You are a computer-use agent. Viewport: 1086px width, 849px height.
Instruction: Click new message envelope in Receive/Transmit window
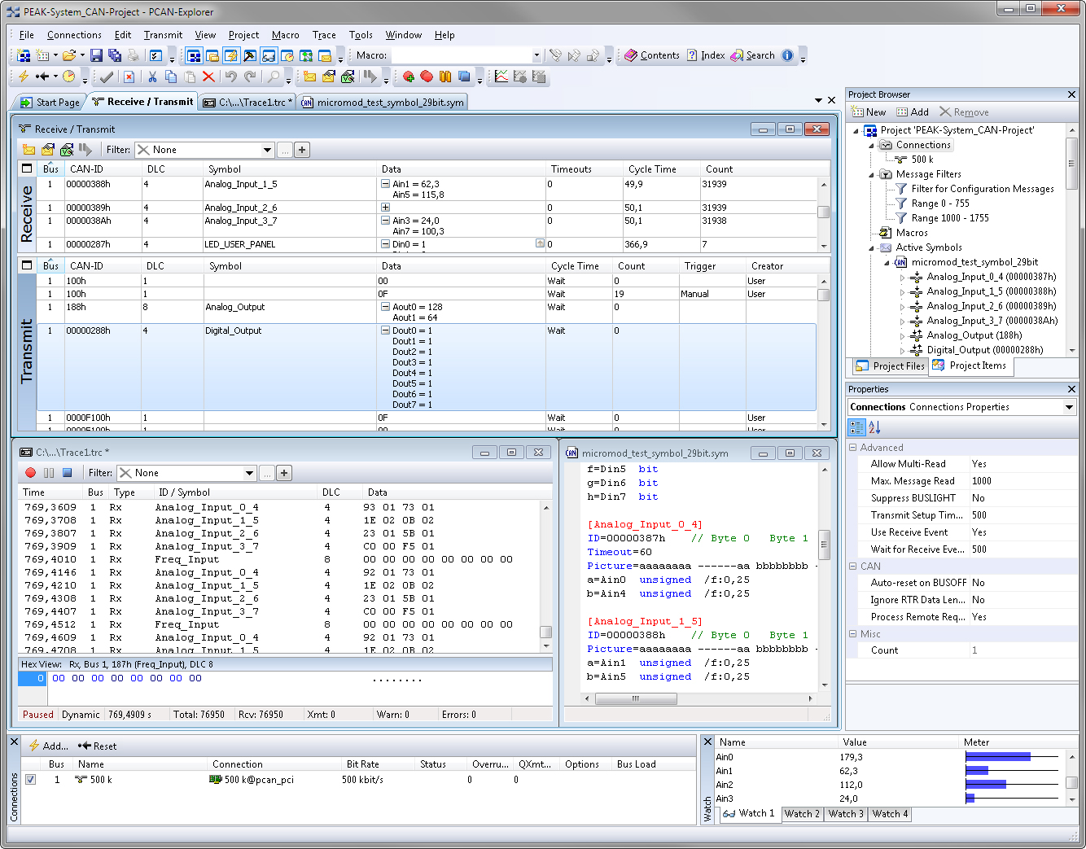pos(29,150)
